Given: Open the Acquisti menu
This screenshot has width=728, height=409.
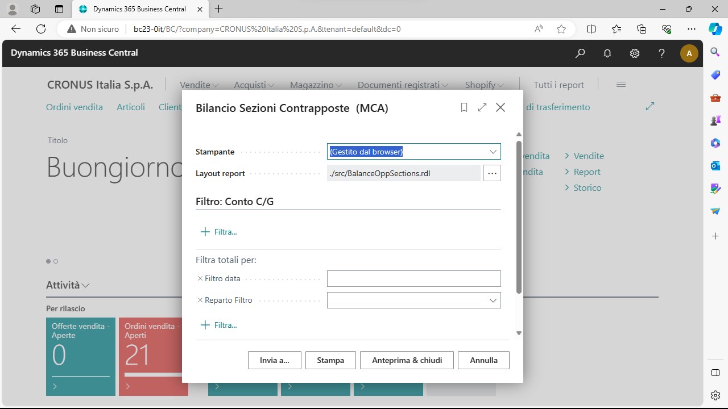Looking at the screenshot, I should click(x=254, y=85).
